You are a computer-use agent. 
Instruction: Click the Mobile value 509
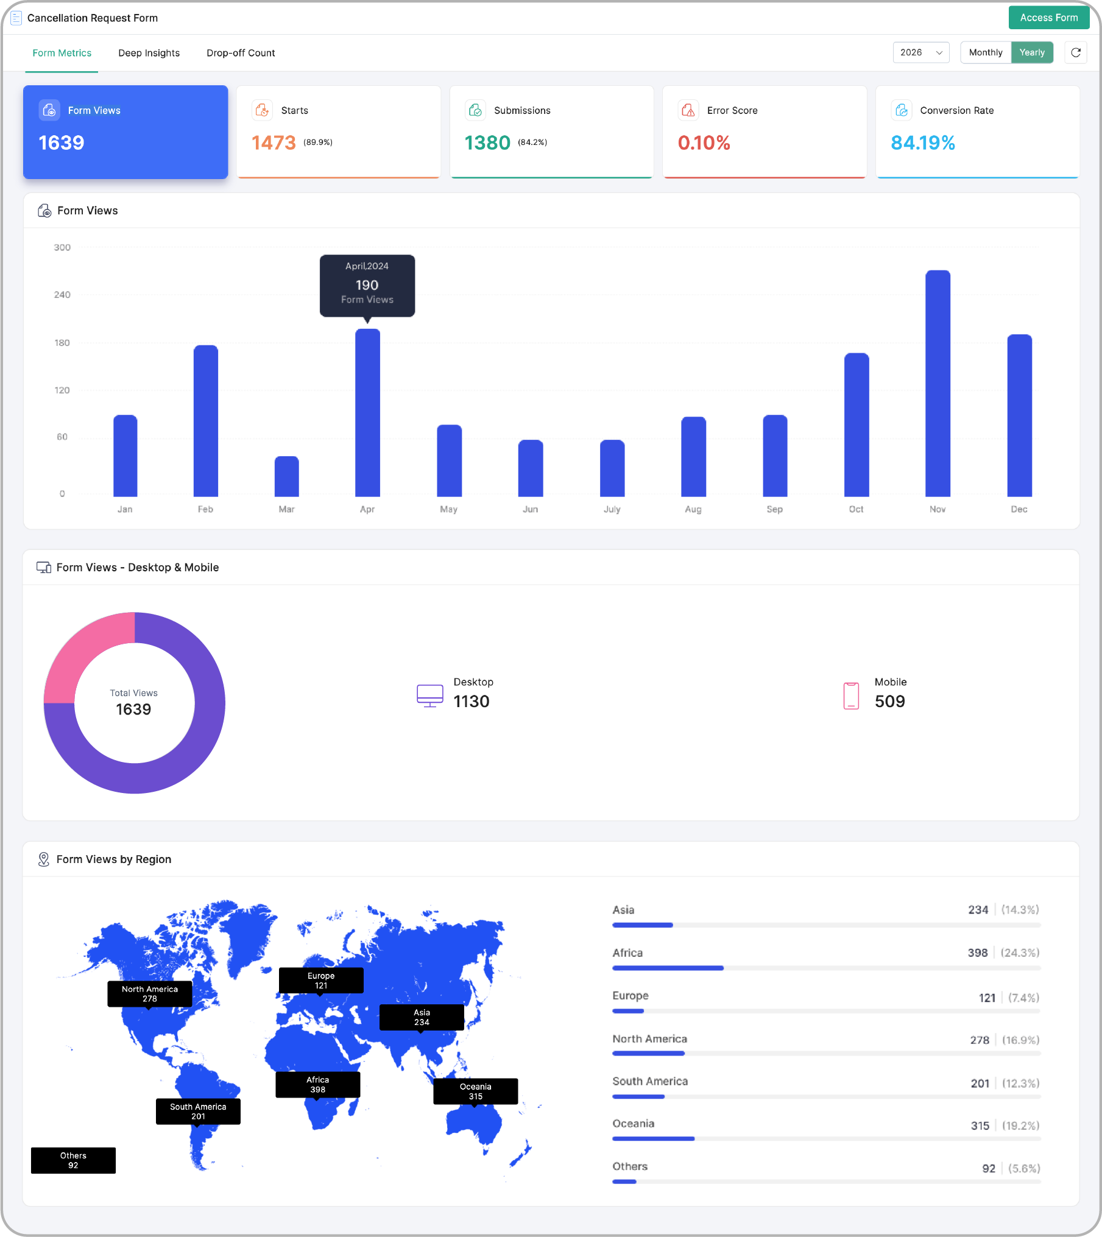[890, 702]
